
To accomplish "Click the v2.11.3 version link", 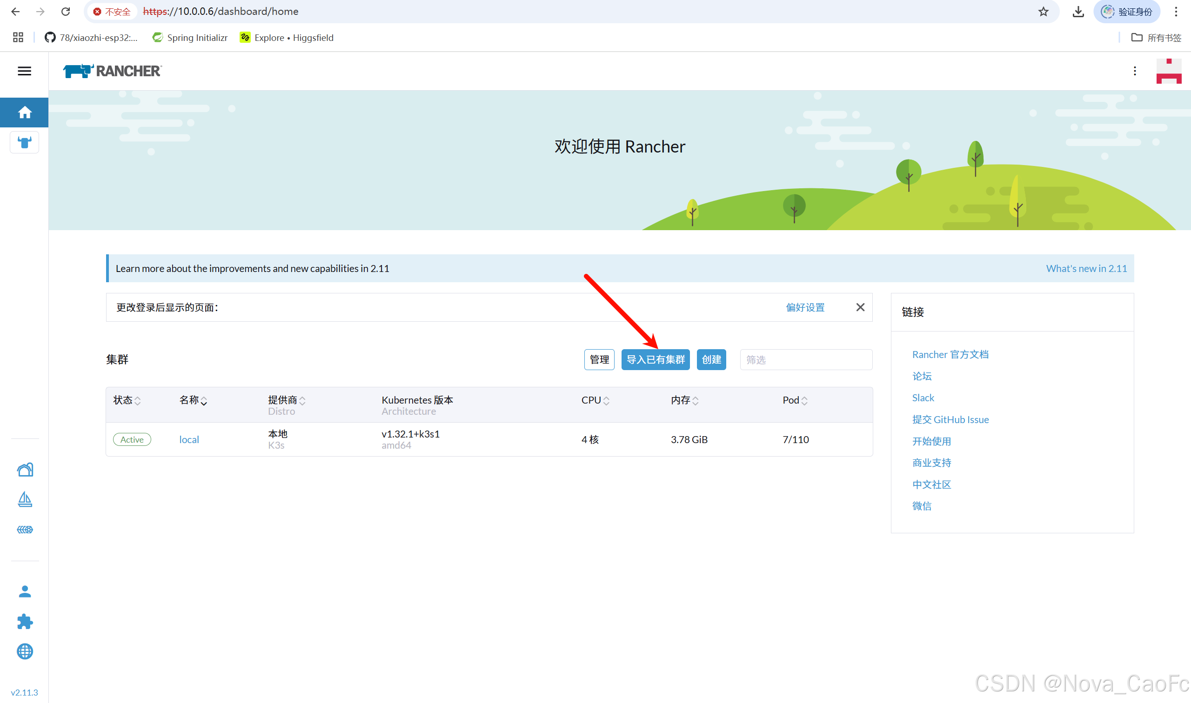I will (x=24, y=693).
